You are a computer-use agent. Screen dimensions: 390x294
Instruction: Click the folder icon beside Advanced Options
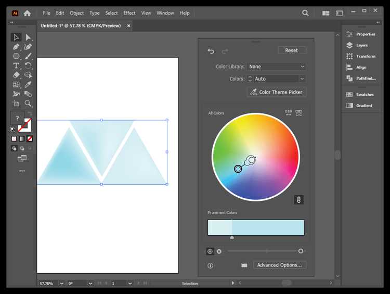point(244,265)
